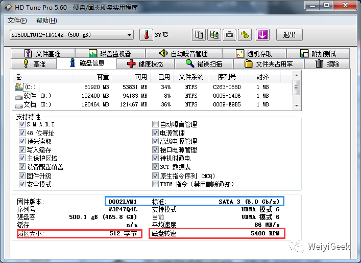
Task: Switch to the 擦除 tab
Action: click(x=327, y=63)
